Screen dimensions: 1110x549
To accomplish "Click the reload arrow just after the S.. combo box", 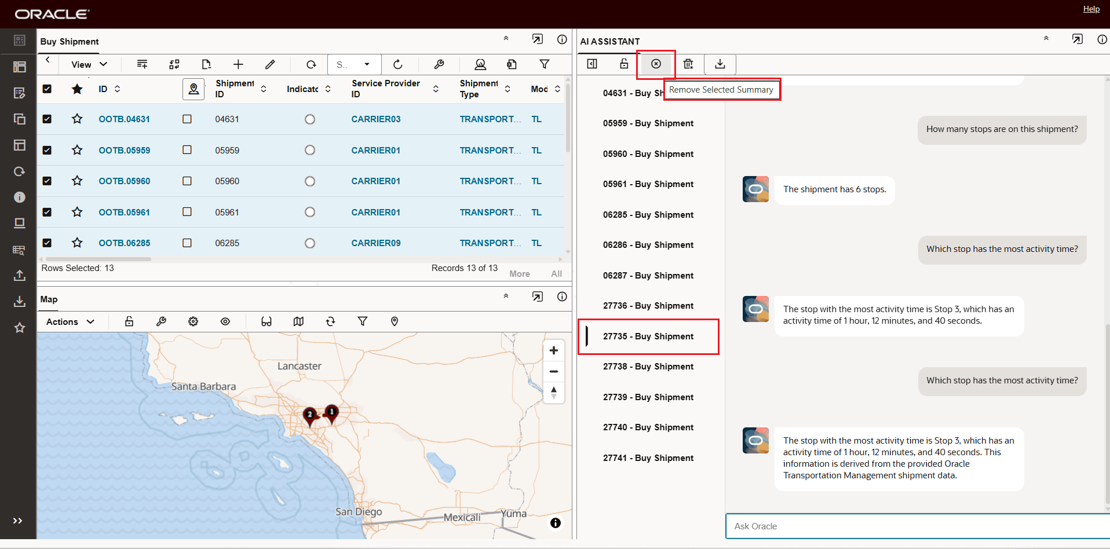I will (x=397, y=64).
